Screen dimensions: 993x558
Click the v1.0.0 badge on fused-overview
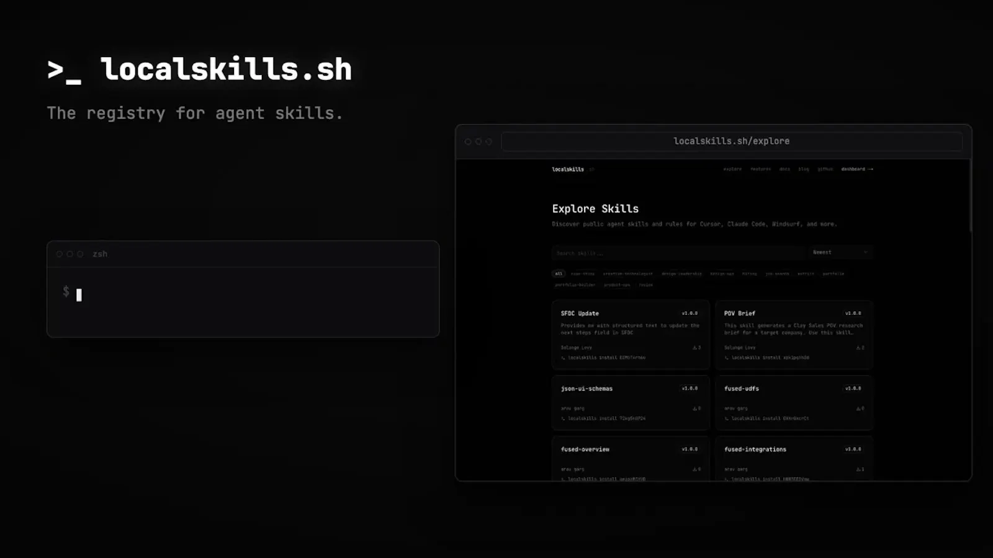tap(690, 449)
